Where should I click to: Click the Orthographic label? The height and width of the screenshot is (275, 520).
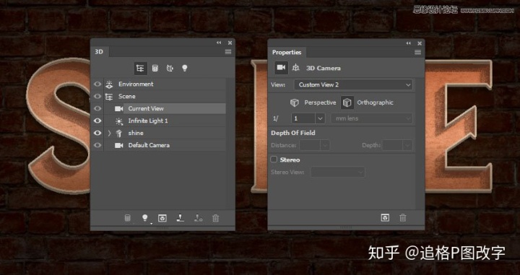(x=375, y=102)
